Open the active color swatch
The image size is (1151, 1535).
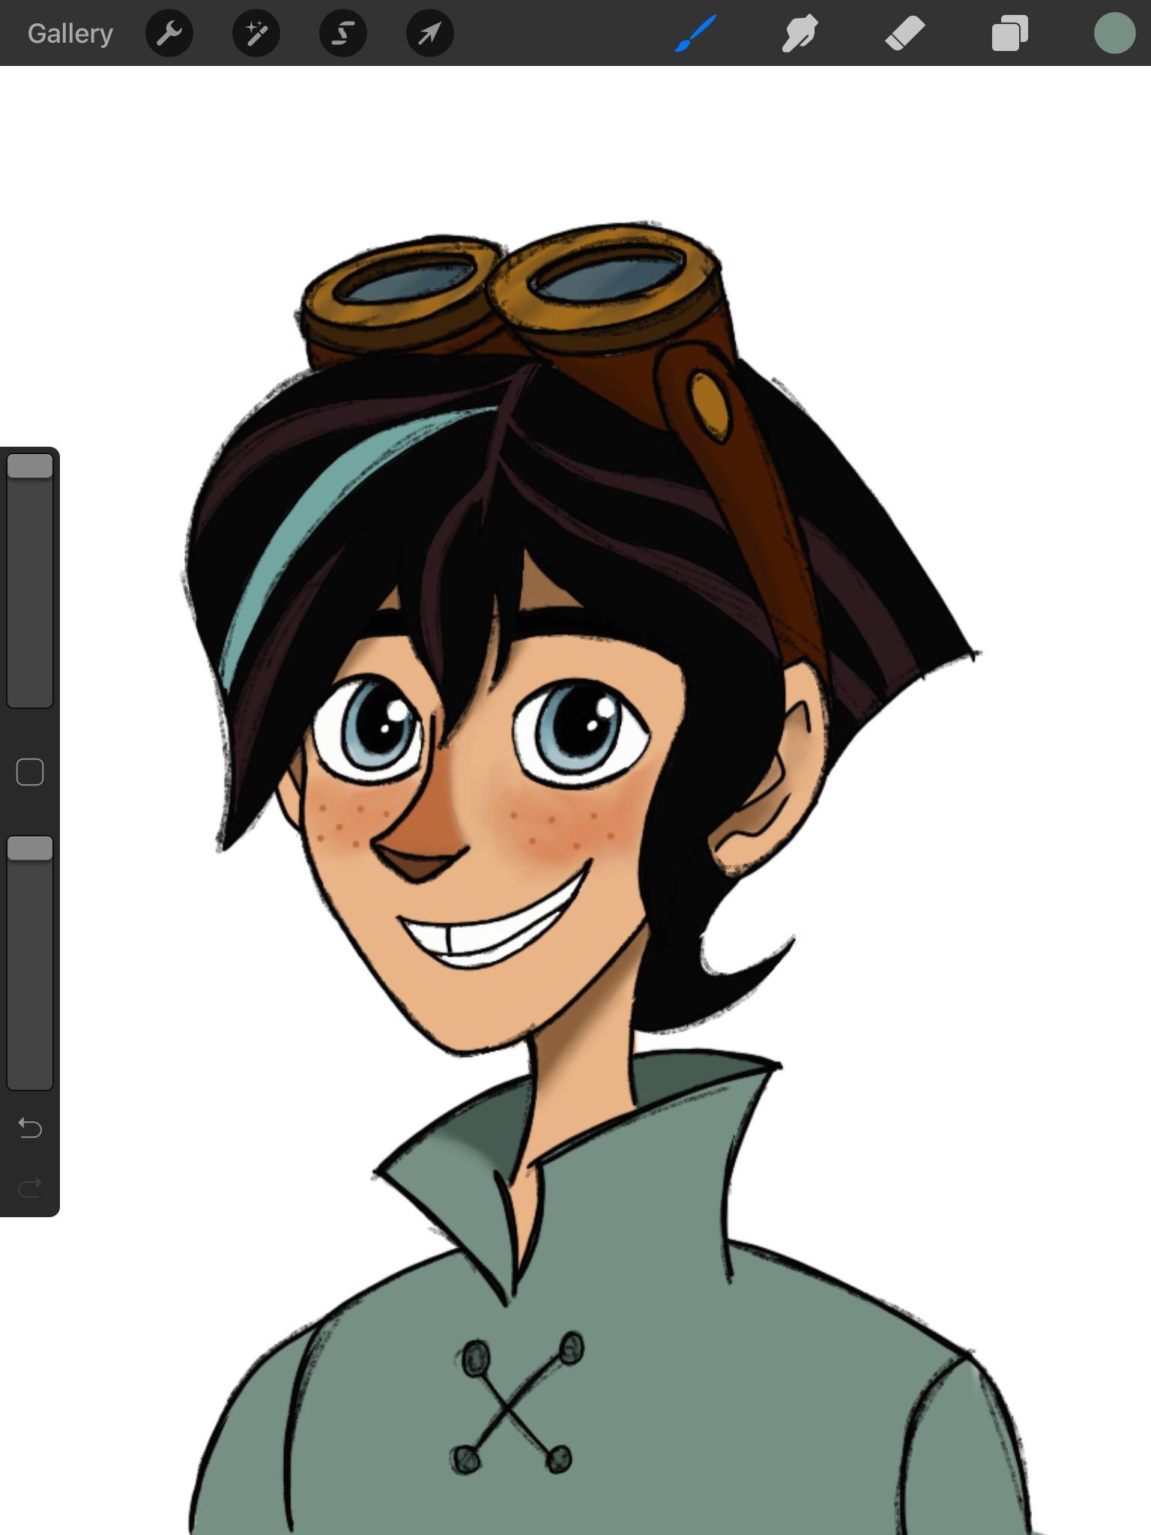point(1114,34)
